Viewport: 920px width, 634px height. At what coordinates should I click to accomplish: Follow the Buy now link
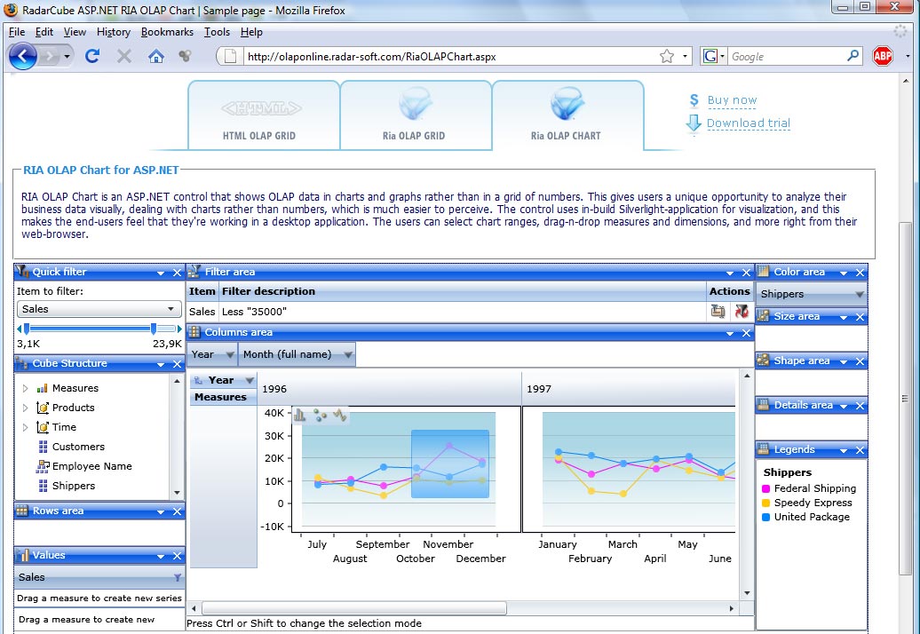point(732,99)
